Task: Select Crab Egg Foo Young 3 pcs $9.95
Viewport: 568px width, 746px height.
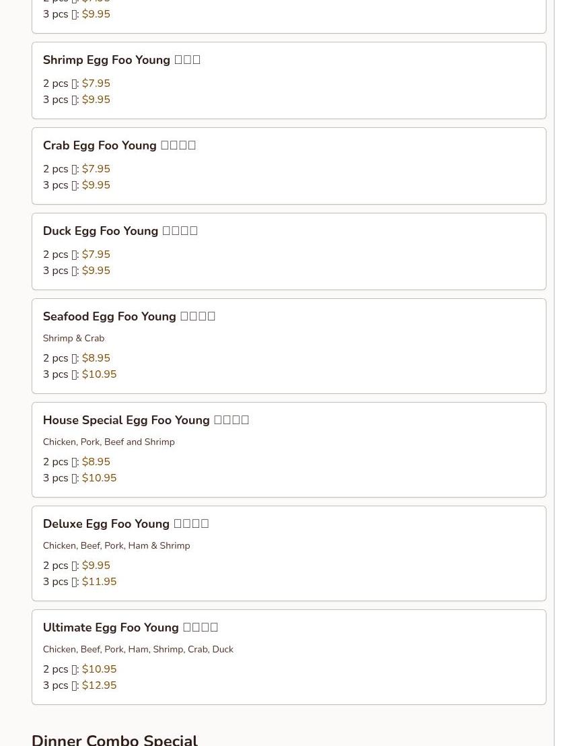Action: pyautogui.click(x=96, y=185)
